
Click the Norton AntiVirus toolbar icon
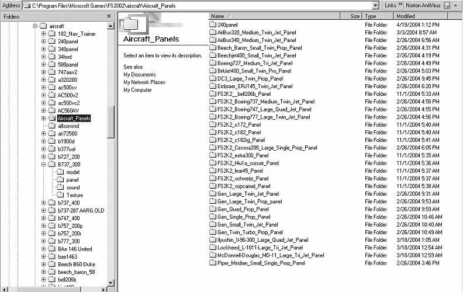447,6
